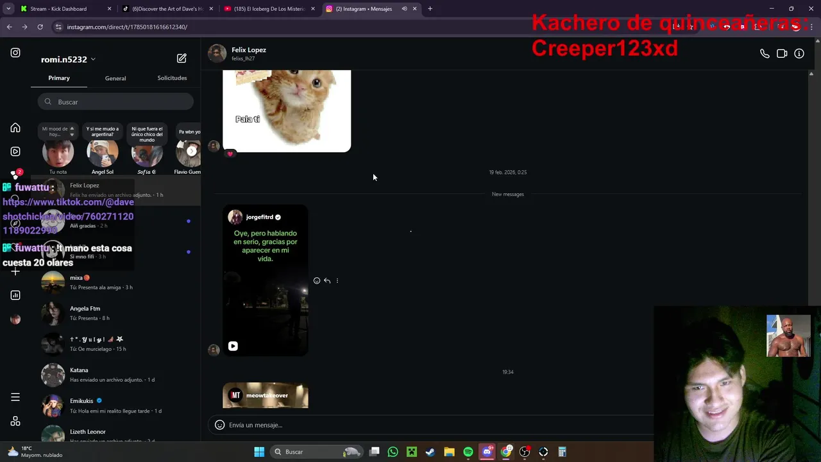Play the jorgefitrd reel clip icon
821x462 pixels.
(233, 346)
